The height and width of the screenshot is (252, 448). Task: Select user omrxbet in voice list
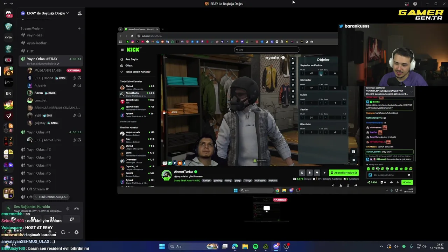point(54,100)
